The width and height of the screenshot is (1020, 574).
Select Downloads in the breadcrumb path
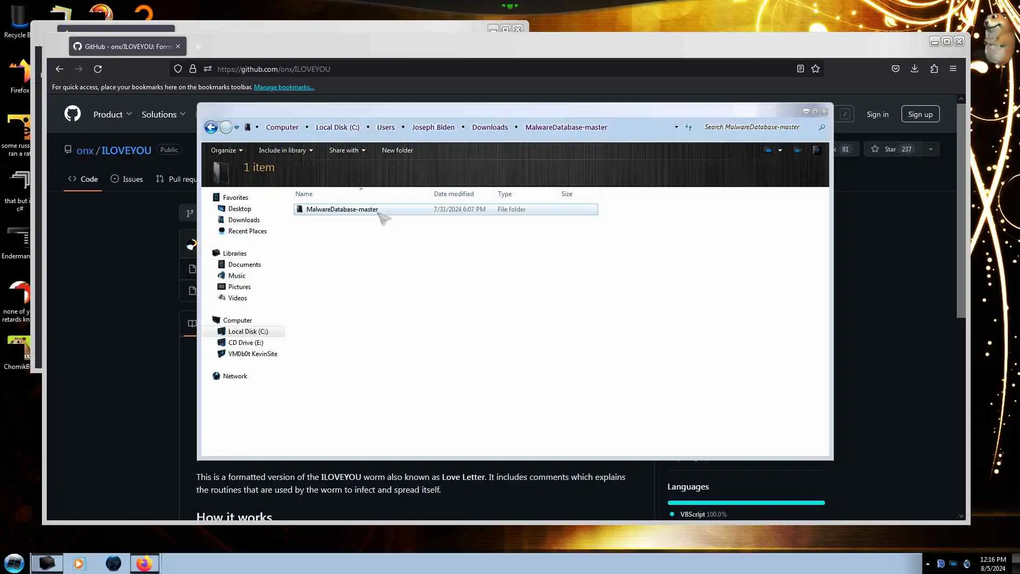tap(489, 128)
